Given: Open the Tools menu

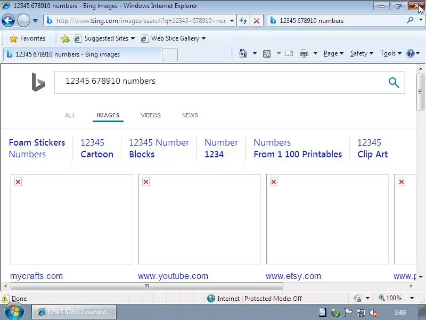Looking at the screenshot, I should (x=391, y=53).
